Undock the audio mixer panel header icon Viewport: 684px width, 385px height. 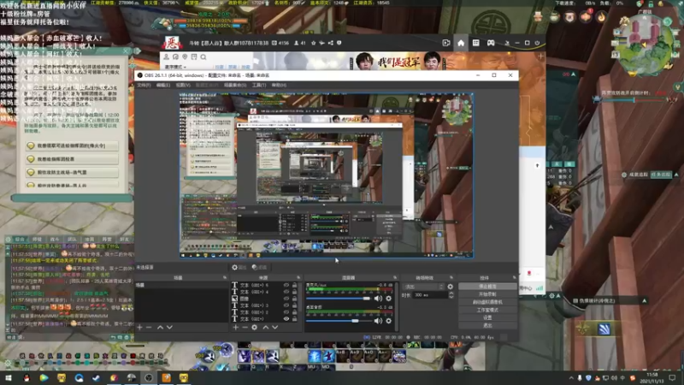395,277
